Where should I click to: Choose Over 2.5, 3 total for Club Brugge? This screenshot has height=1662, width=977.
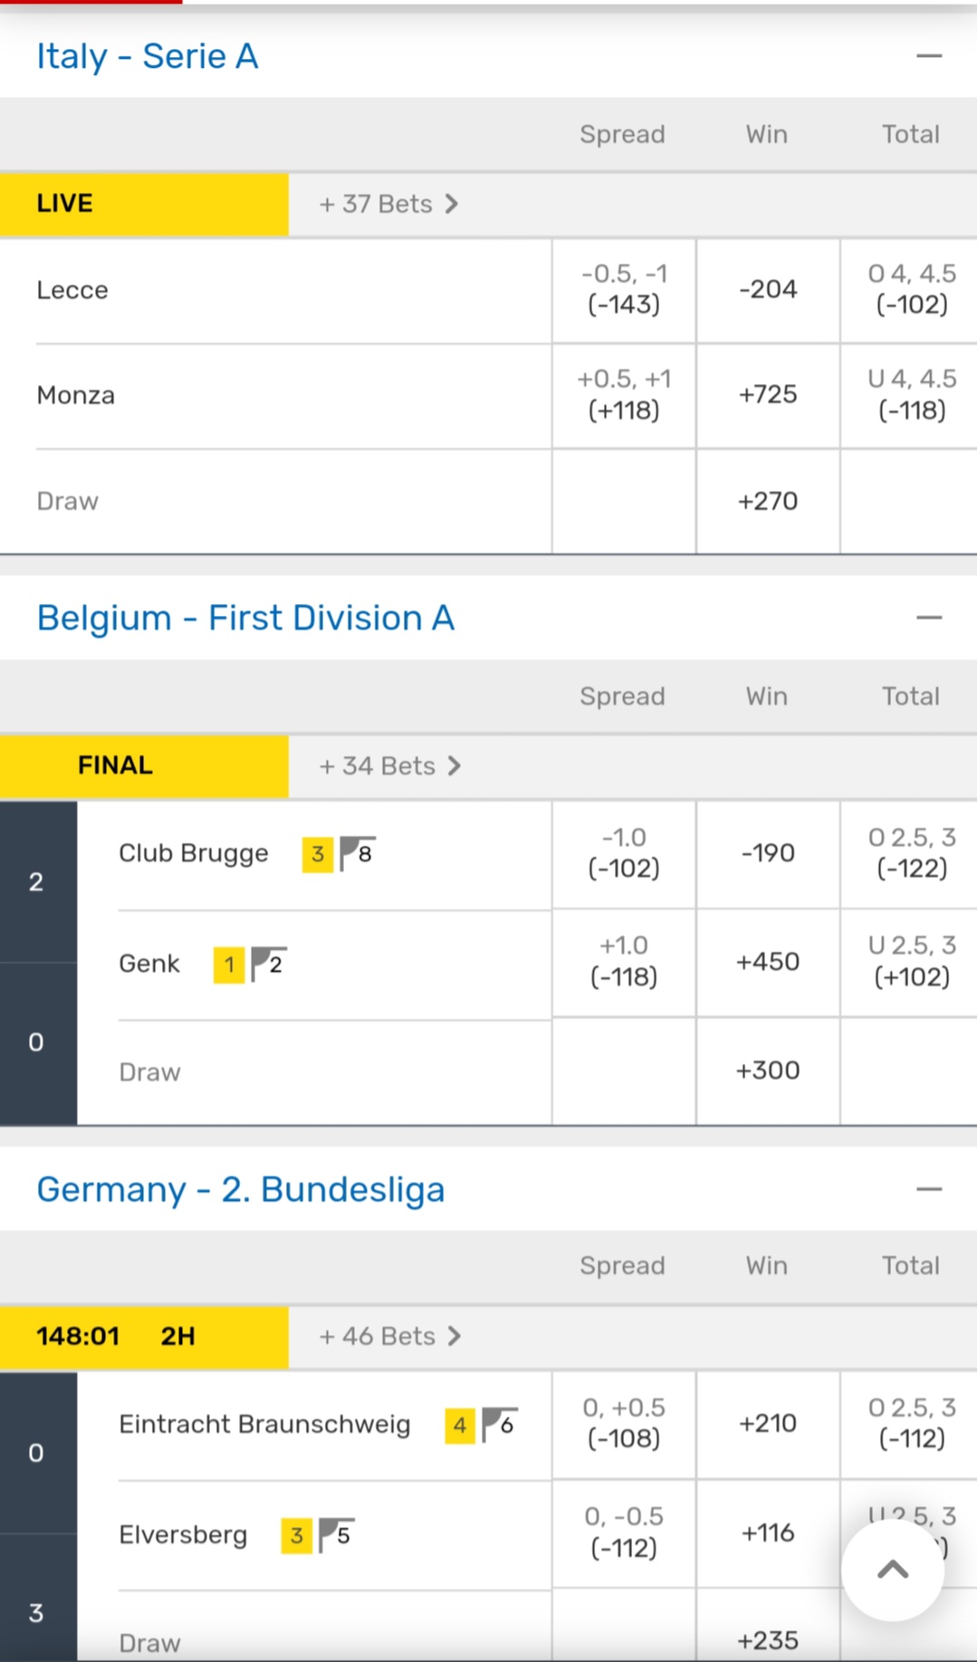click(911, 853)
